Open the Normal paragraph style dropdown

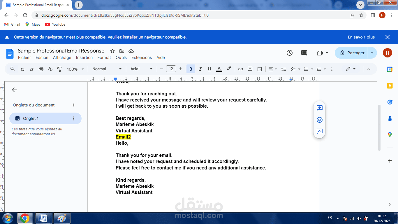(x=107, y=69)
